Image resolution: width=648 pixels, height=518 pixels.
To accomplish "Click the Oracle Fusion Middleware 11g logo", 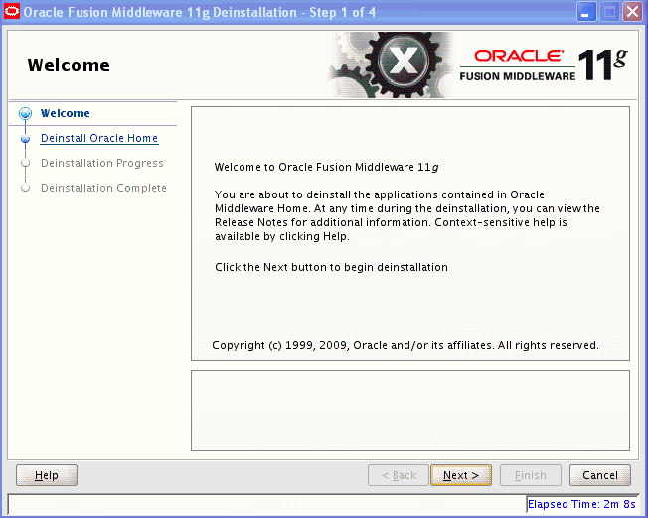I will point(544,65).
